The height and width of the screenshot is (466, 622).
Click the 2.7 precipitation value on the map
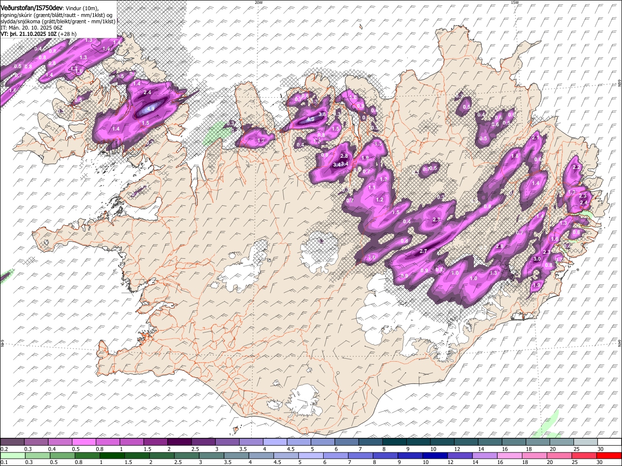(423, 251)
